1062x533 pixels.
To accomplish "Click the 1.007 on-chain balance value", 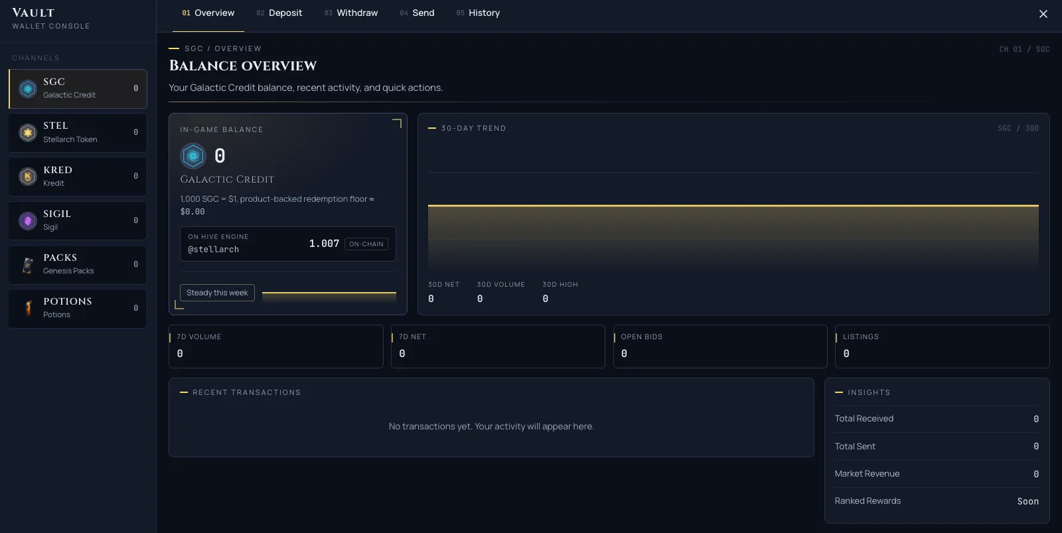I will (x=324, y=244).
